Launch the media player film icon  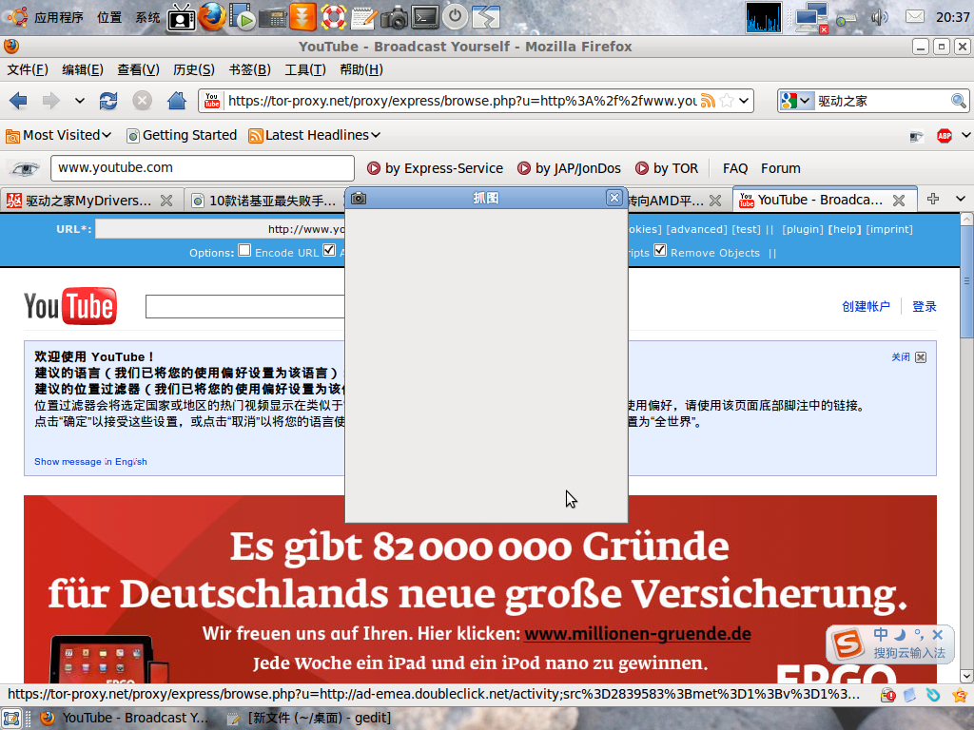point(243,17)
